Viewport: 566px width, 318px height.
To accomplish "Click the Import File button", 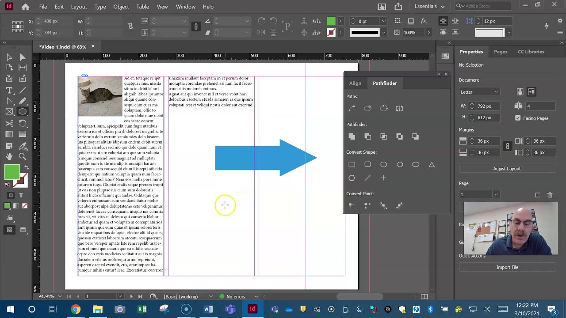I will click(507, 267).
